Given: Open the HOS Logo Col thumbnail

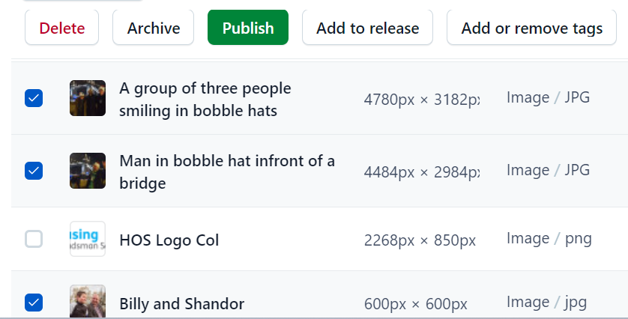Looking at the screenshot, I should pyautogui.click(x=88, y=239).
